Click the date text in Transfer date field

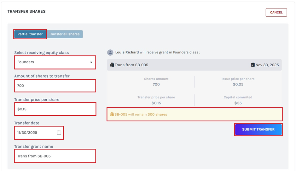click(x=27, y=133)
